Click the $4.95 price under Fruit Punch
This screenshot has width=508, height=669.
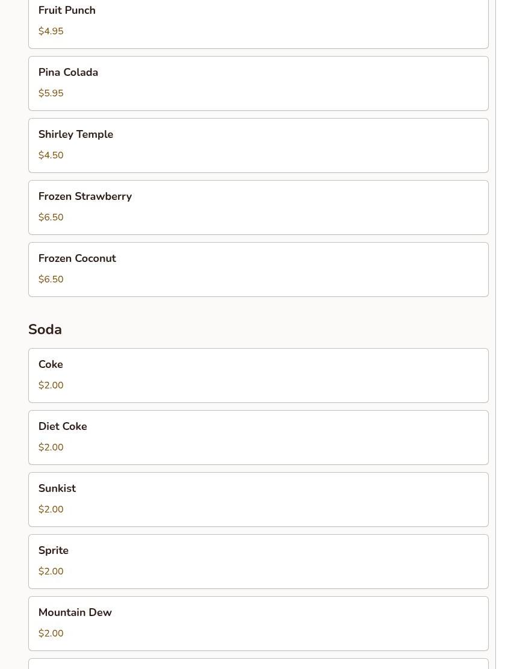[x=51, y=31]
